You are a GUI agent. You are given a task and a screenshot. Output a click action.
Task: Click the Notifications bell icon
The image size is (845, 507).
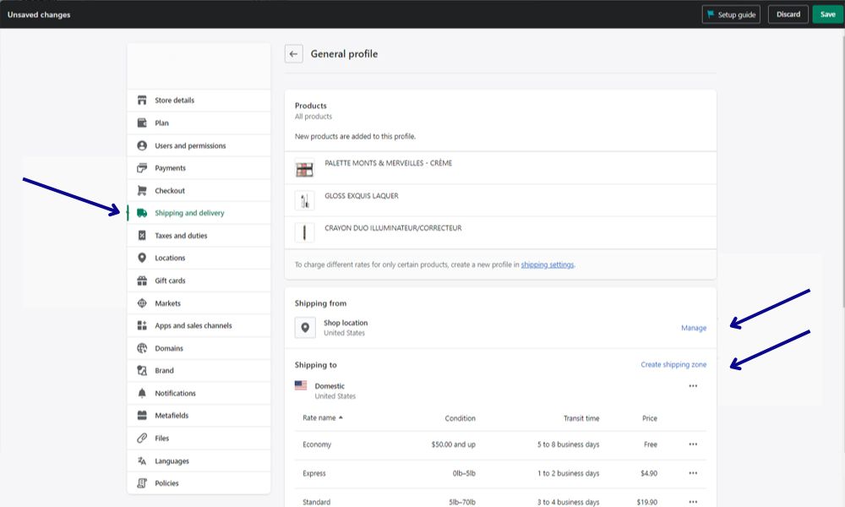[142, 393]
